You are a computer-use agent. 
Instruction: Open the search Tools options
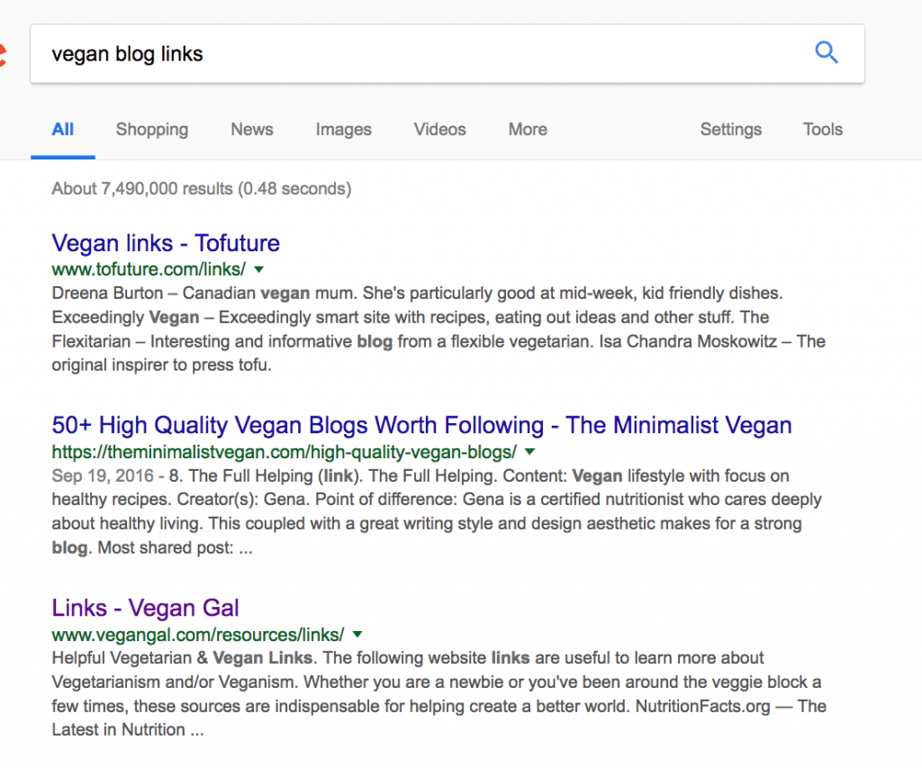pyautogui.click(x=823, y=130)
